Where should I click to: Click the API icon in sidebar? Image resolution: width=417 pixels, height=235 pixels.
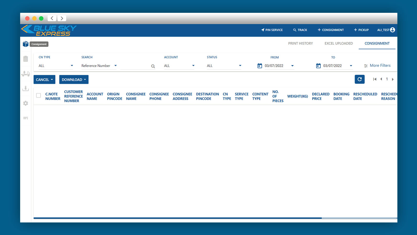[25, 118]
